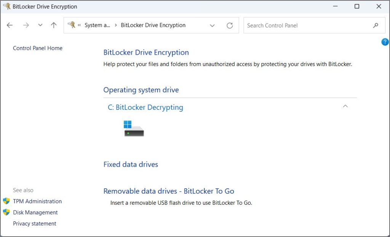The height and width of the screenshot is (237, 390).
Task: Open Control Panel Home
Action: (38, 48)
